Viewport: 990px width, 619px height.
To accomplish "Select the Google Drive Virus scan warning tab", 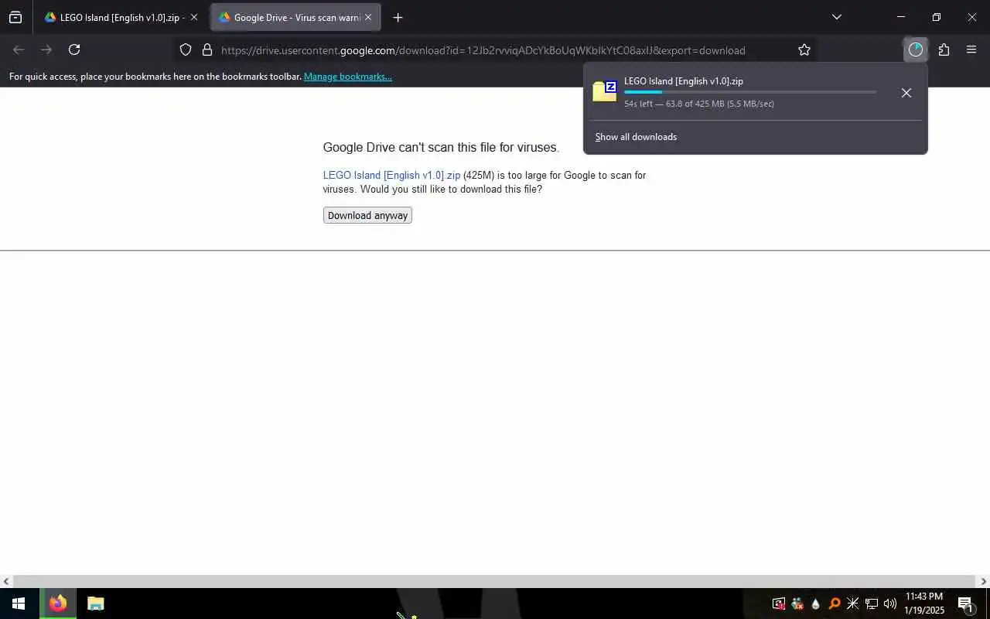I will (x=295, y=17).
